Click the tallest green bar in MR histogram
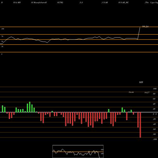 (x=30, y=107)
